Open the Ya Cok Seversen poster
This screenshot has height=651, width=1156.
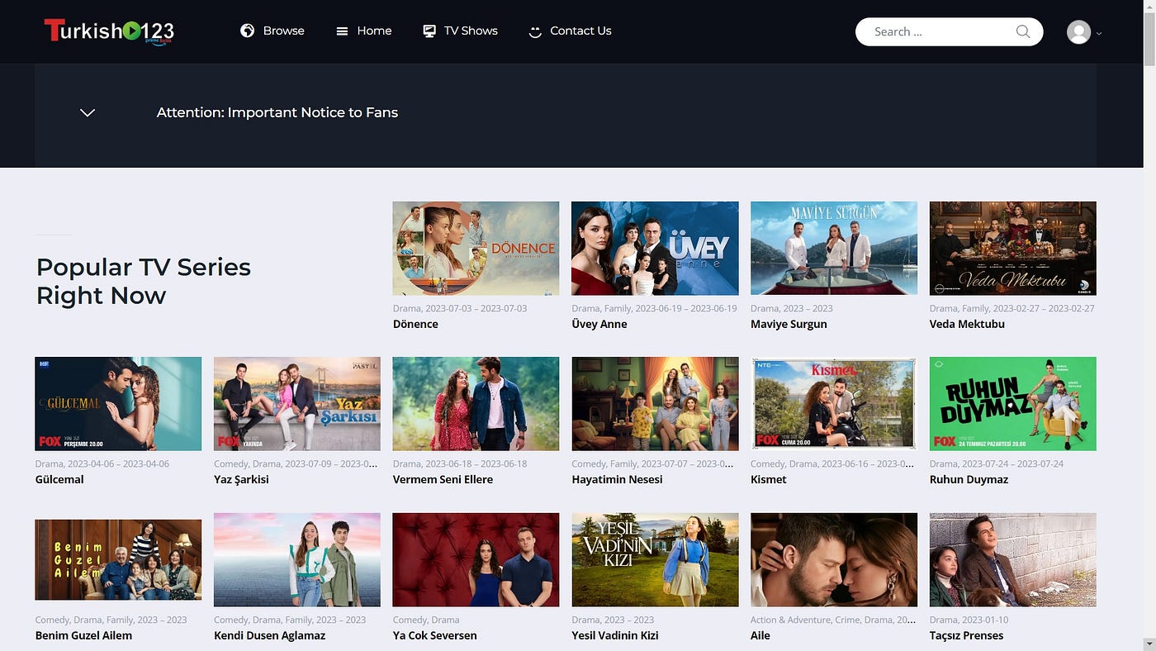pyautogui.click(x=476, y=559)
